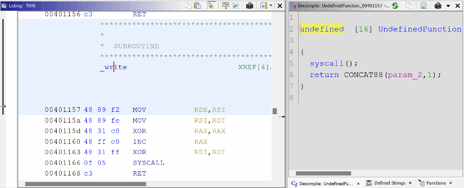The width and height of the screenshot is (464, 188).
Task: Click the RDI,RDI operands at 00401163
Action: [210, 153]
